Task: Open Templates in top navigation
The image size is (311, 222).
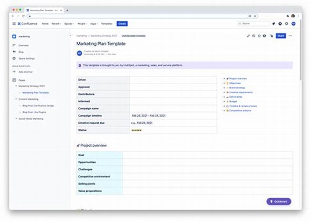Action: (107, 24)
